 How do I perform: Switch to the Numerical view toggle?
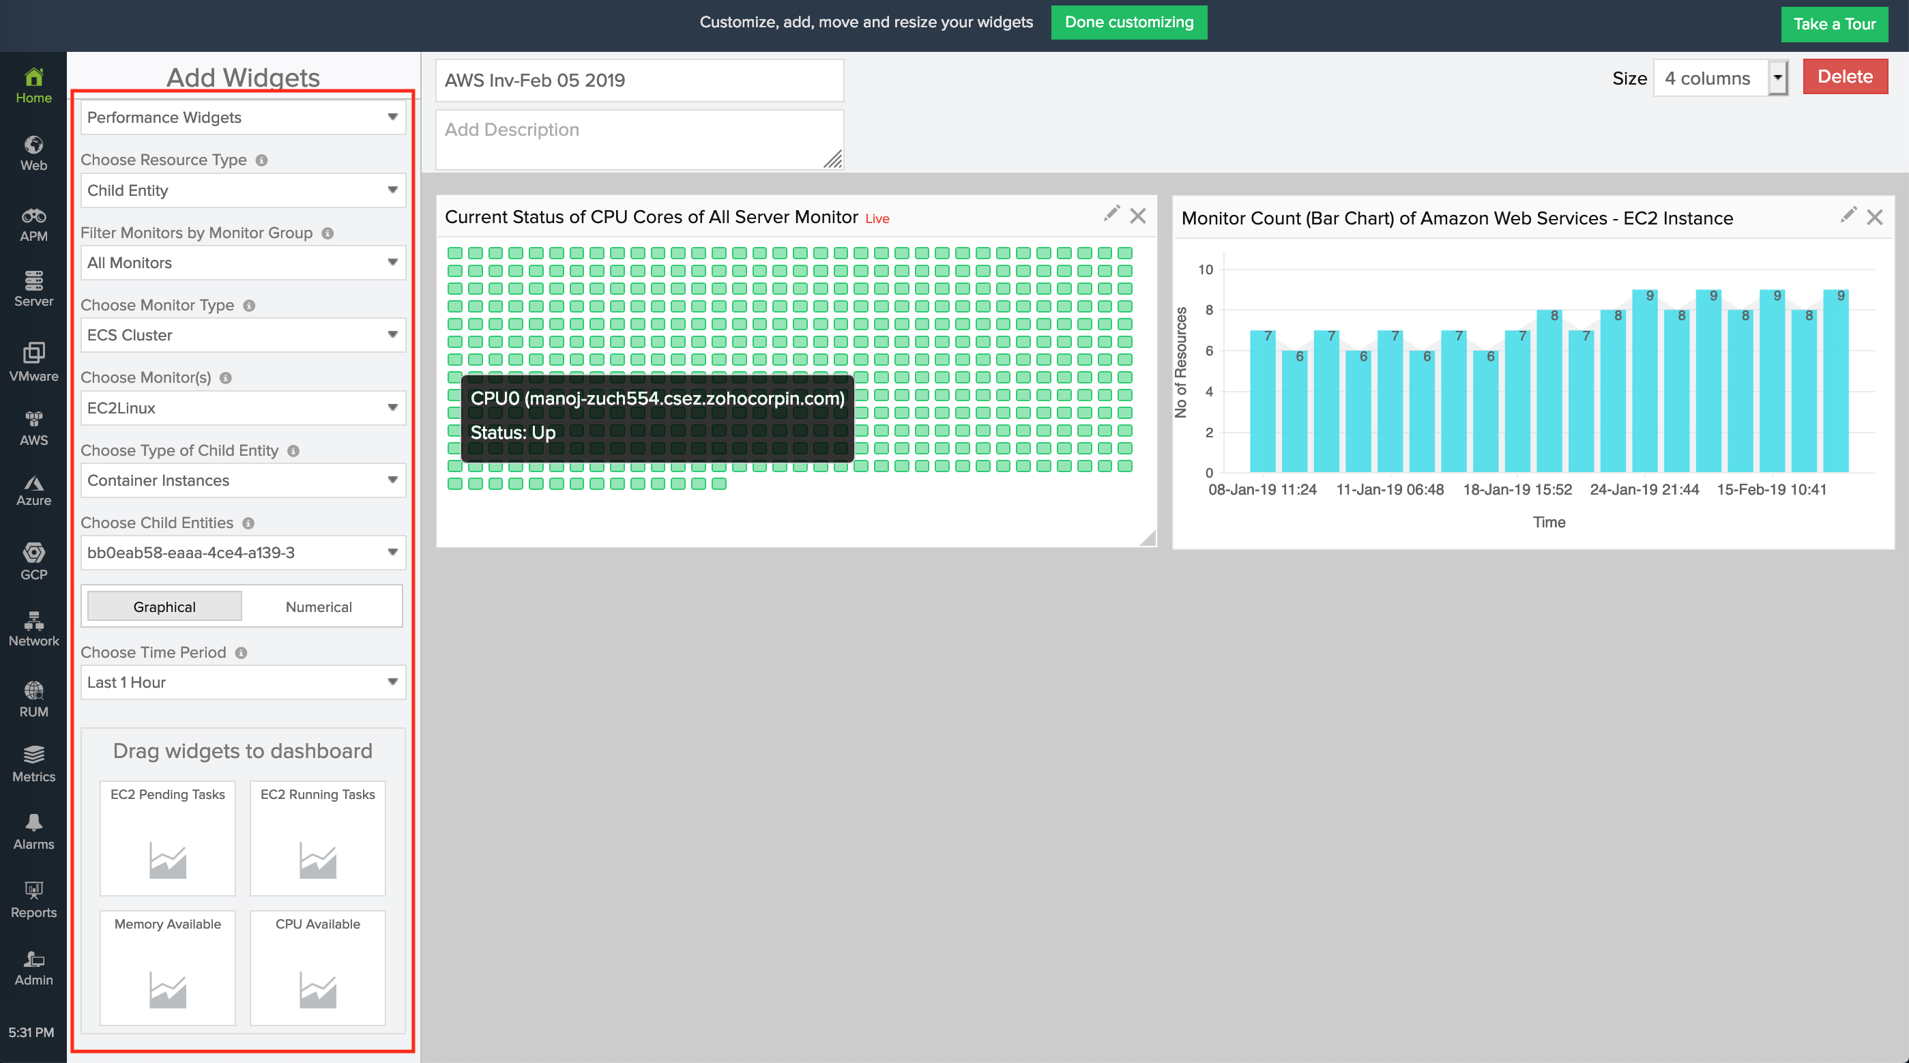click(319, 607)
